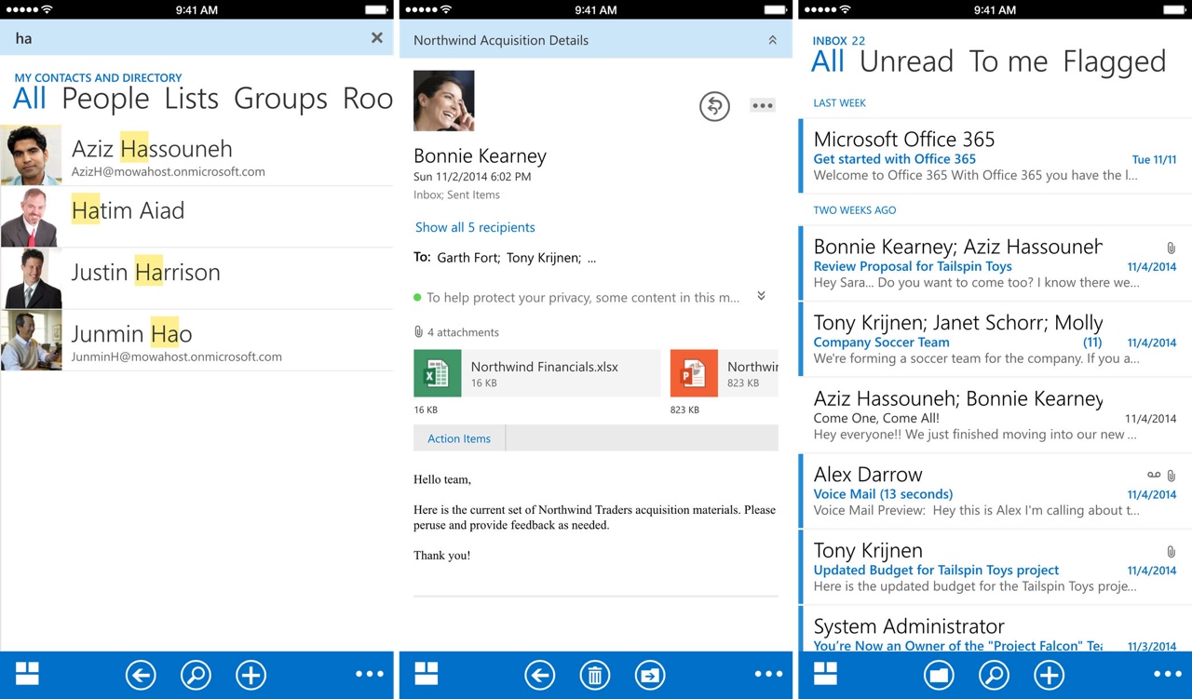1192x699 pixels.
Task: Open more options dots in contacts bottom bar
Action: (370, 675)
